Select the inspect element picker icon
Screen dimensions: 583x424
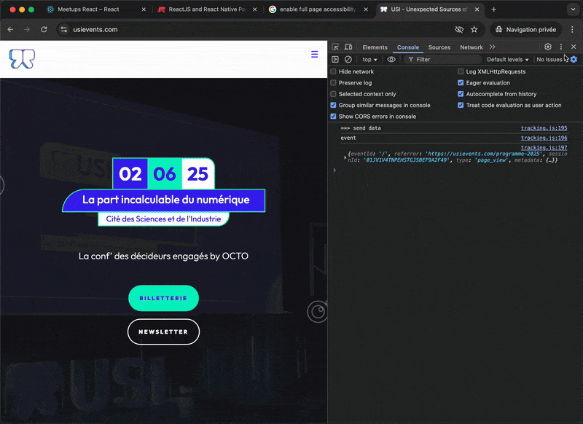(335, 47)
